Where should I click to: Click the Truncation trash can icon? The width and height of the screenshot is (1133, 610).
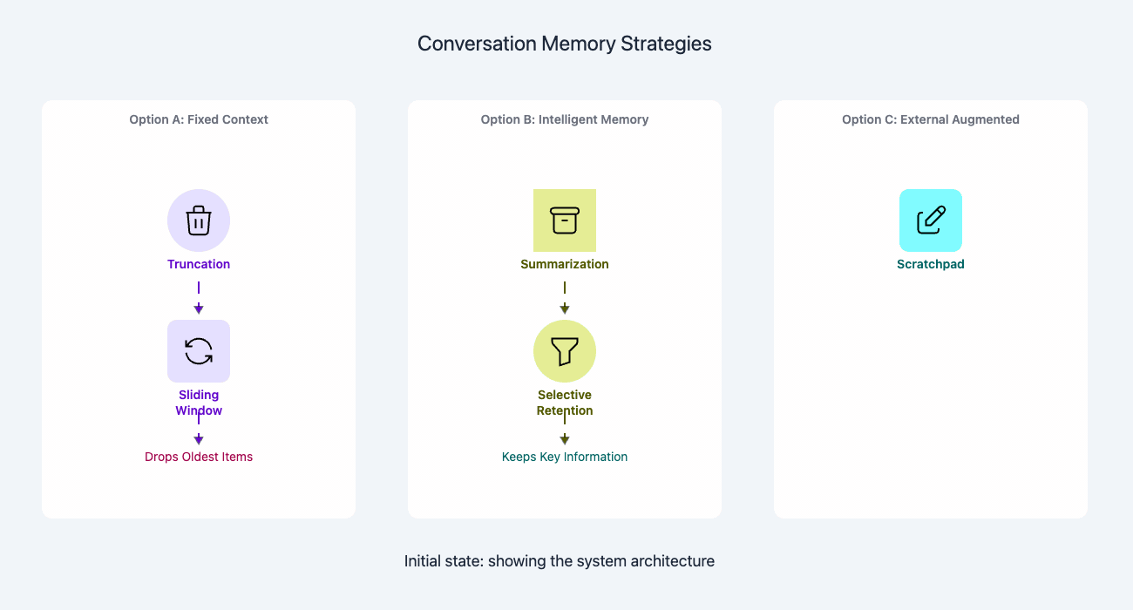coord(199,220)
